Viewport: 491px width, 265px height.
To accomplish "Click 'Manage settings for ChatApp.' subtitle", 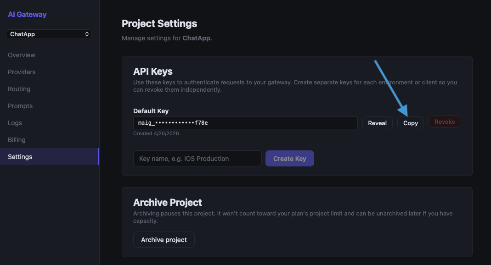I will [x=167, y=38].
